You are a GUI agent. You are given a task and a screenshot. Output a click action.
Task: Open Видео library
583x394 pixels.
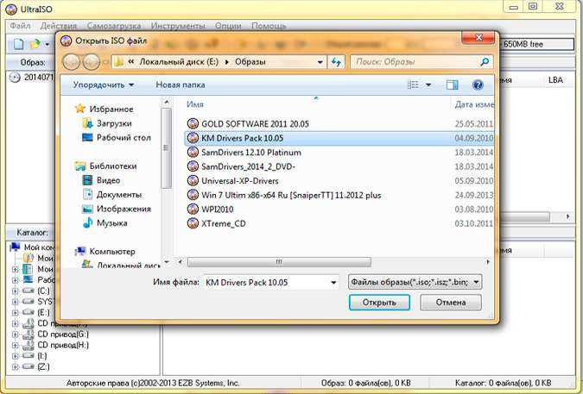tap(108, 180)
